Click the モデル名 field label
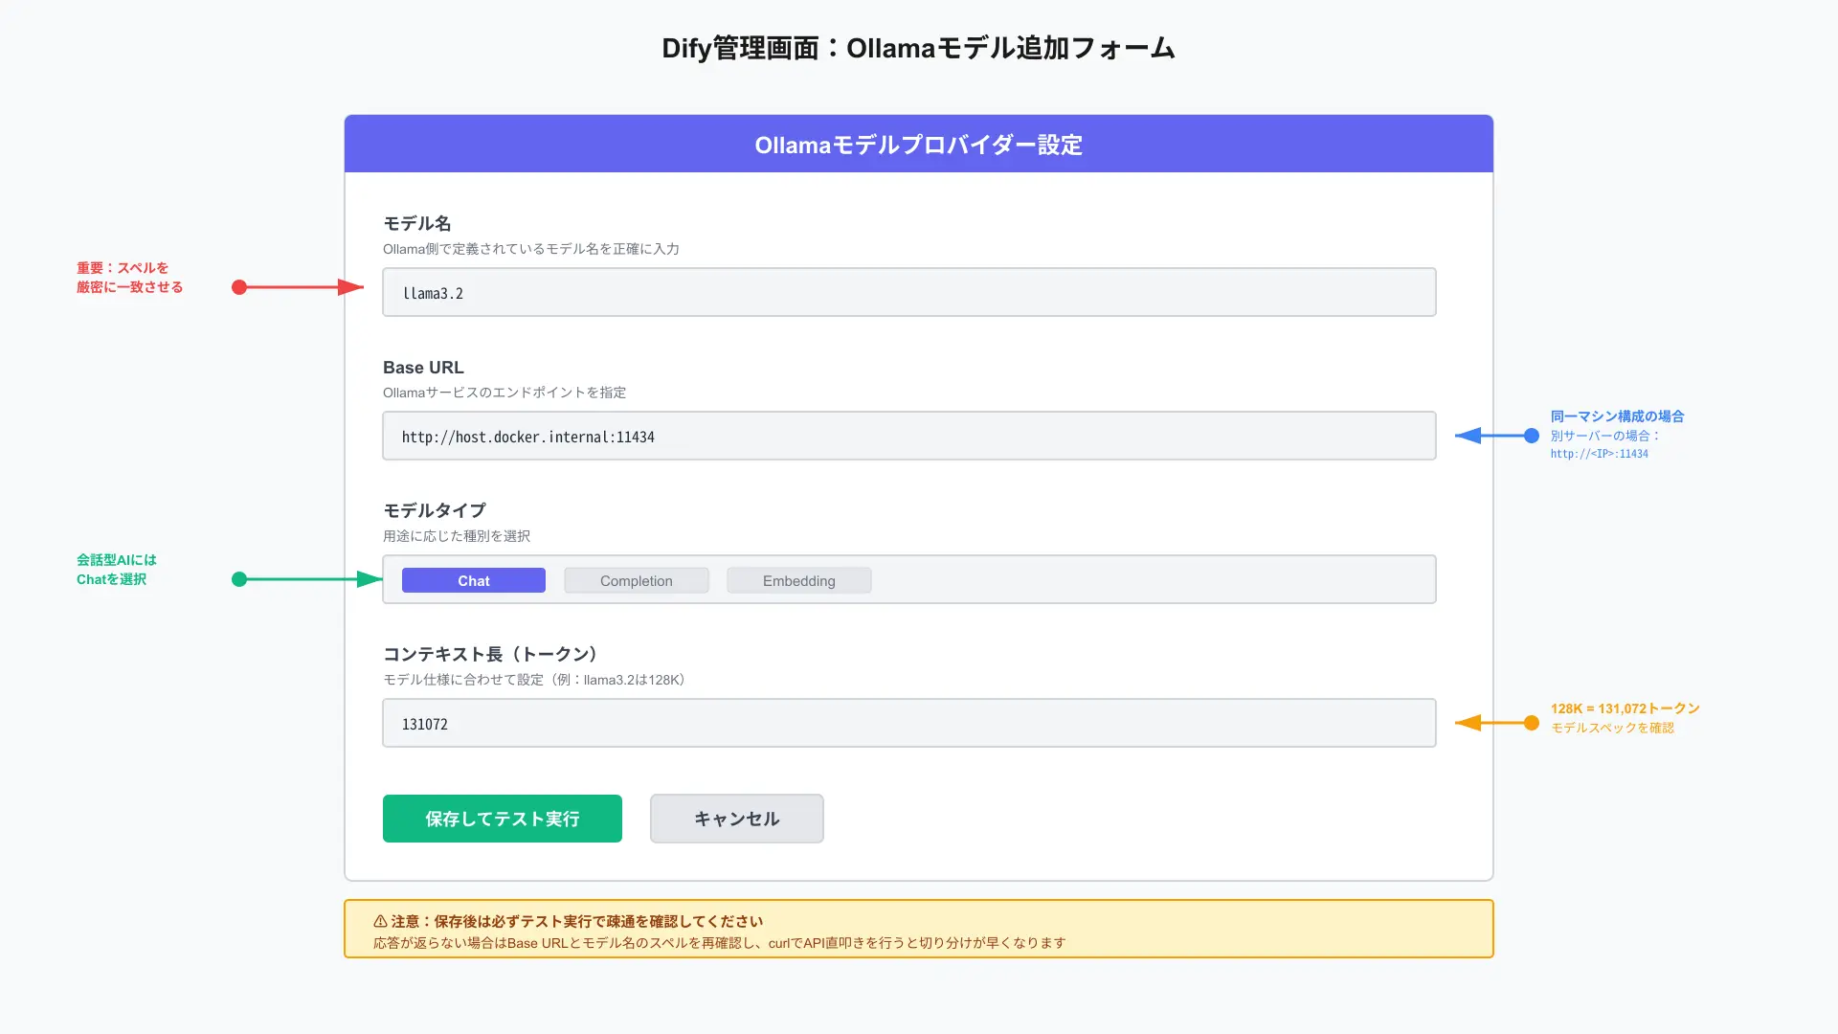 pyautogui.click(x=417, y=223)
